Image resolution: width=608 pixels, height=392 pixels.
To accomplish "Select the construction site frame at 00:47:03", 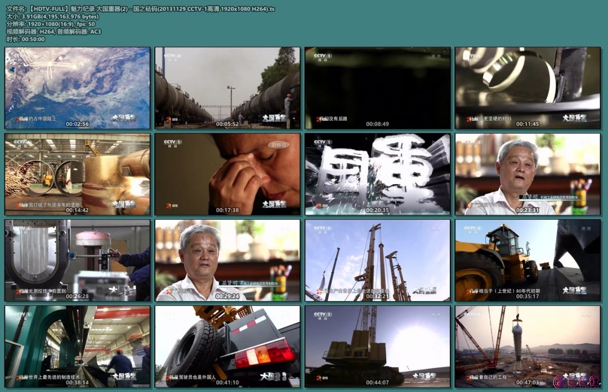I will [x=527, y=347].
